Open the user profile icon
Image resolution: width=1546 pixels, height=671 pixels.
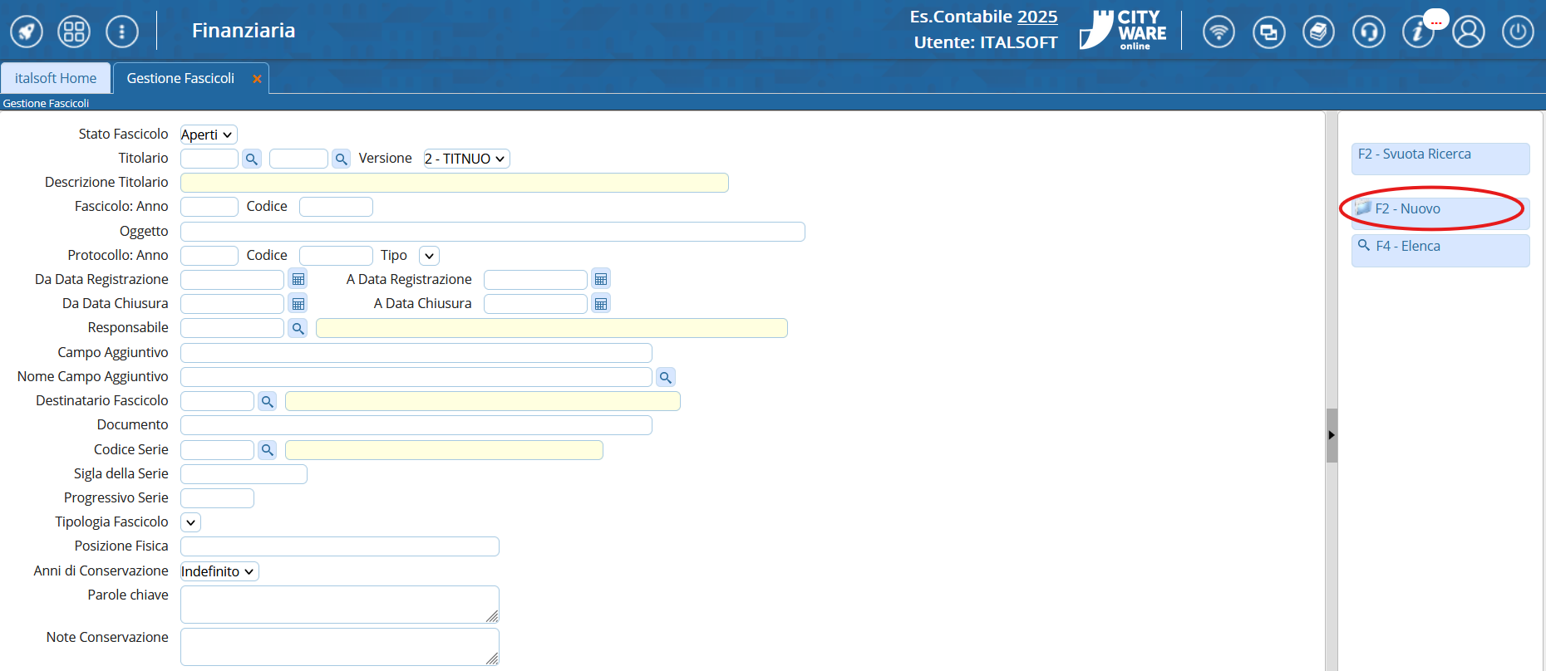[1469, 32]
